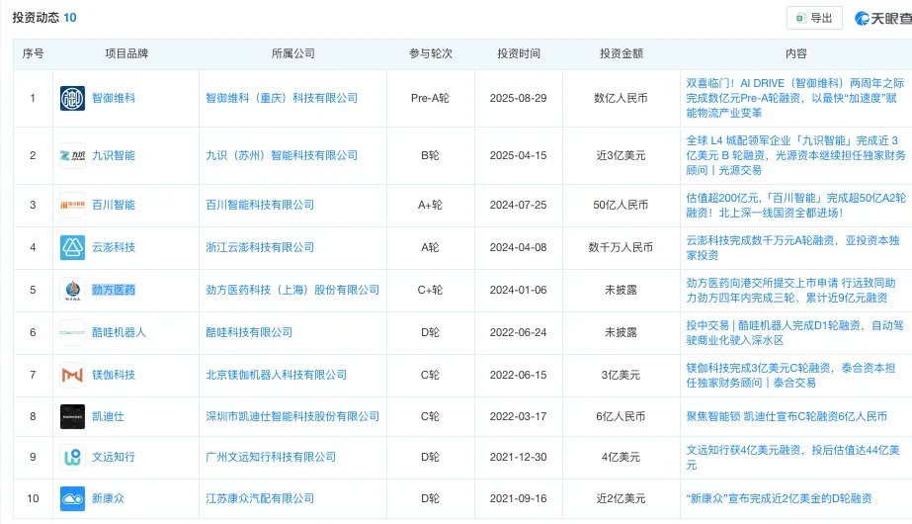The image size is (912, 524).
Task: Click the 九识智能 brand logo icon
Action: (72, 156)
